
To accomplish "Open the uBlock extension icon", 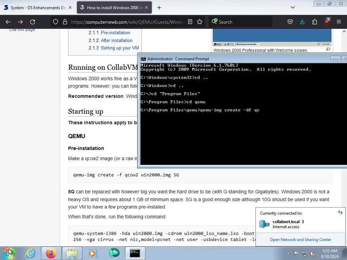I will (327, 21).
